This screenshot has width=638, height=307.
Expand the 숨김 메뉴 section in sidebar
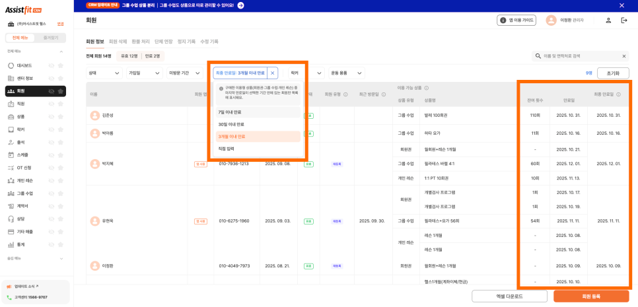(x=61, y=258)
